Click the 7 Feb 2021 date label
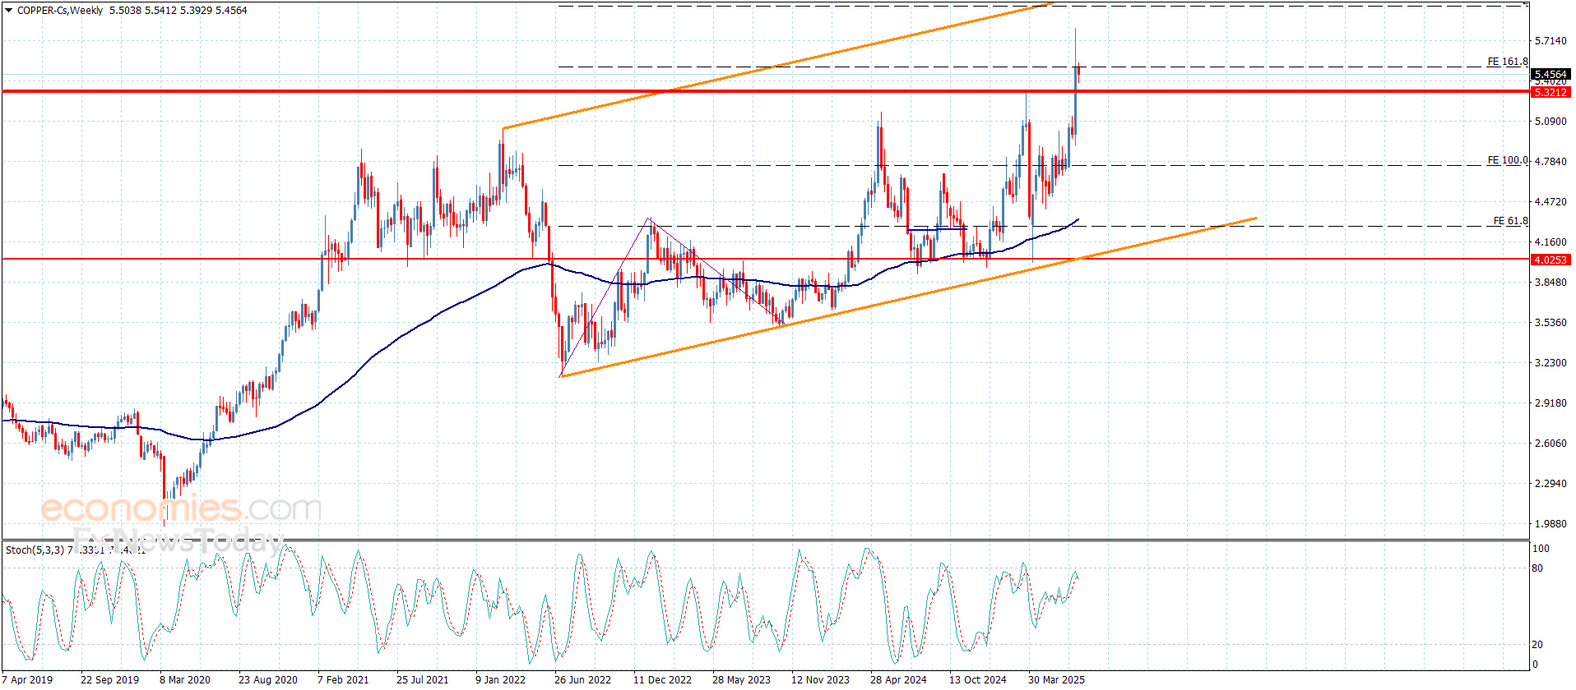This screenshot has width=1576, height=690. (343, 679)
